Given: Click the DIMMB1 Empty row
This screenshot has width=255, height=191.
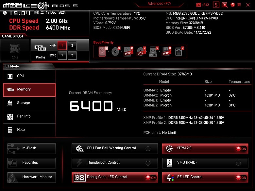Looking at the screenshot, I should (197, 100).
